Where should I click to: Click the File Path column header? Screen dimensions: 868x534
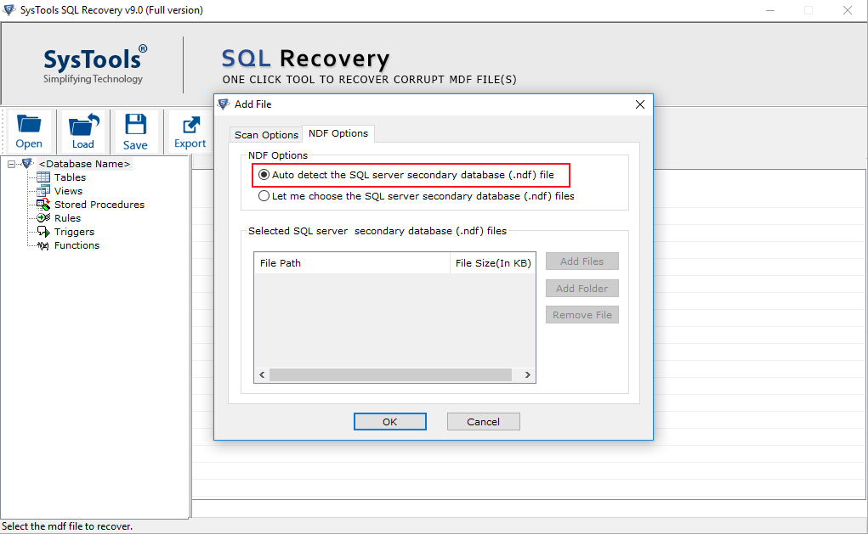point(352,263)
